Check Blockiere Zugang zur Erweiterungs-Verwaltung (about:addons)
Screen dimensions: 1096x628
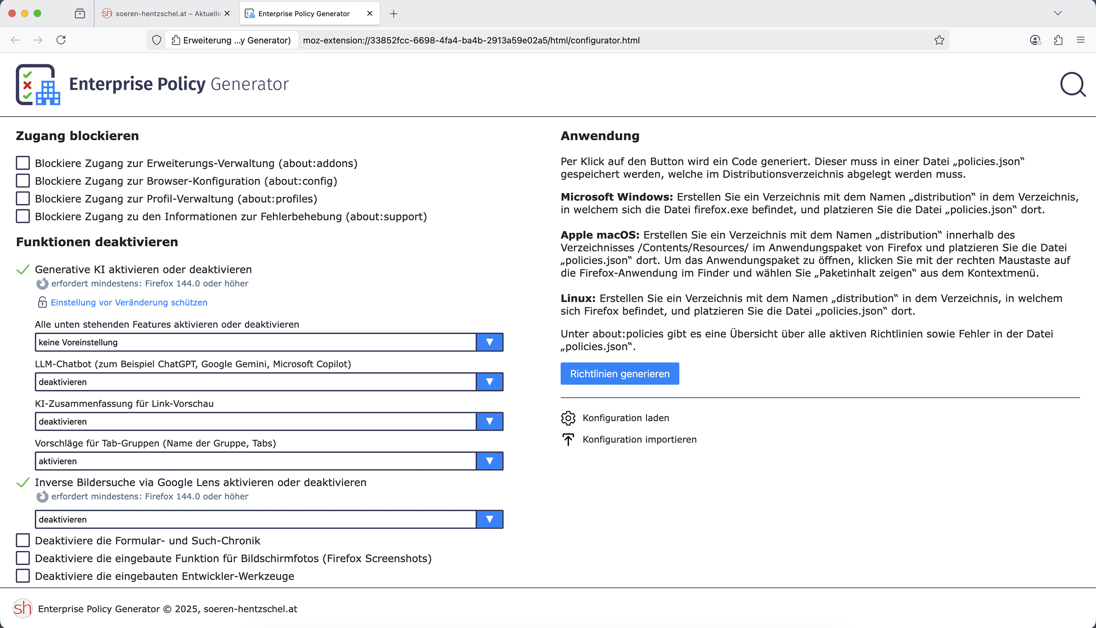click(x=23, y=163)
